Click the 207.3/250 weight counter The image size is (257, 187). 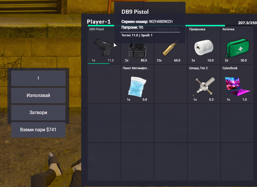(x=247, y=23)
